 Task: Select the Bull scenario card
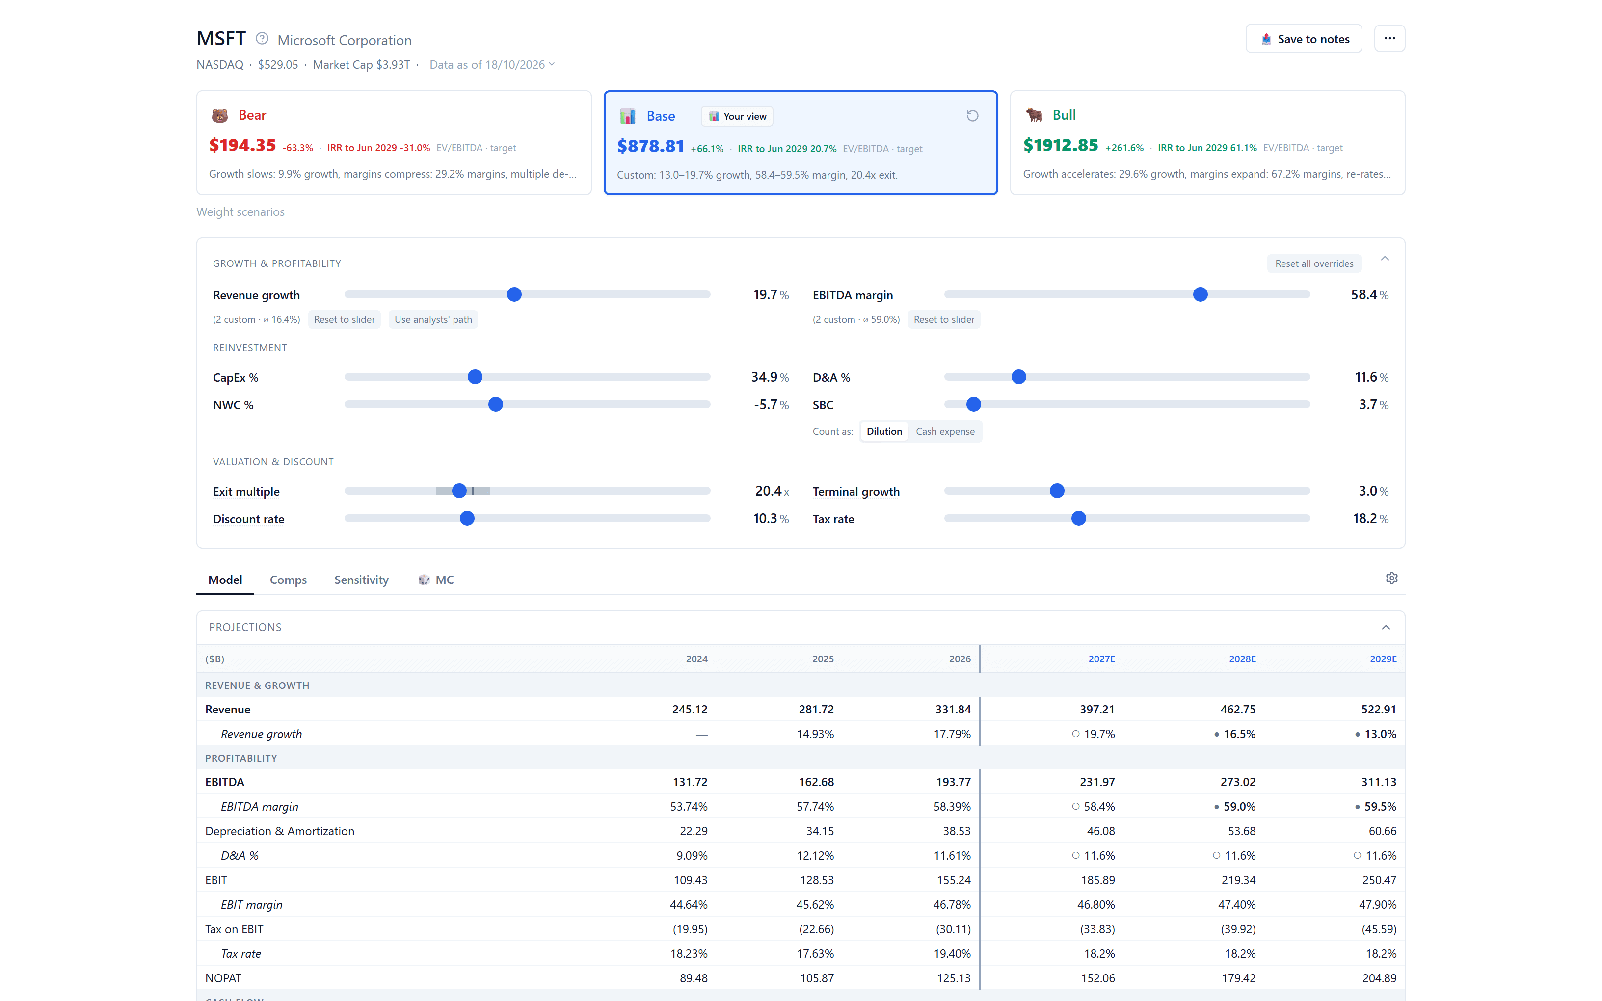(1207, 143)
